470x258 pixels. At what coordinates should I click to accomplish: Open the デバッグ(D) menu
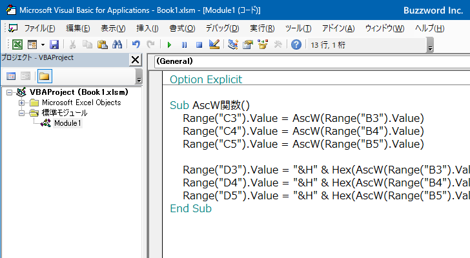(x=222, y=28)
